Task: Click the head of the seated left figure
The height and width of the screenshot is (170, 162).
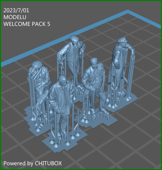Action: (36, 66)
